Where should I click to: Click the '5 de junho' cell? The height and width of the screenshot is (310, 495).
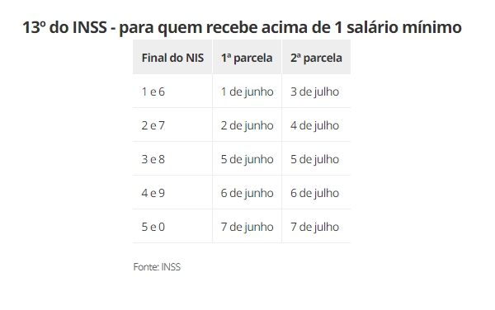tap(247, 159)
